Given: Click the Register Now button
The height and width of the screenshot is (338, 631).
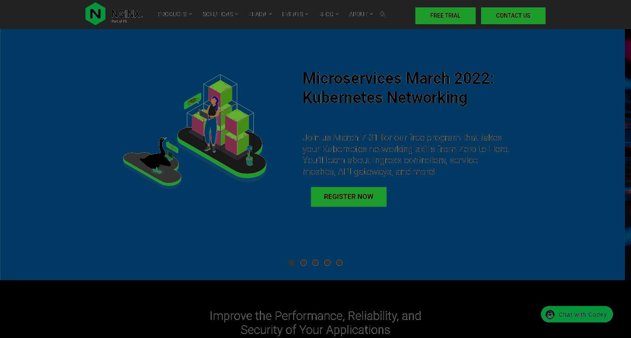Looking at the screenshot, I should tap(349, 197).
